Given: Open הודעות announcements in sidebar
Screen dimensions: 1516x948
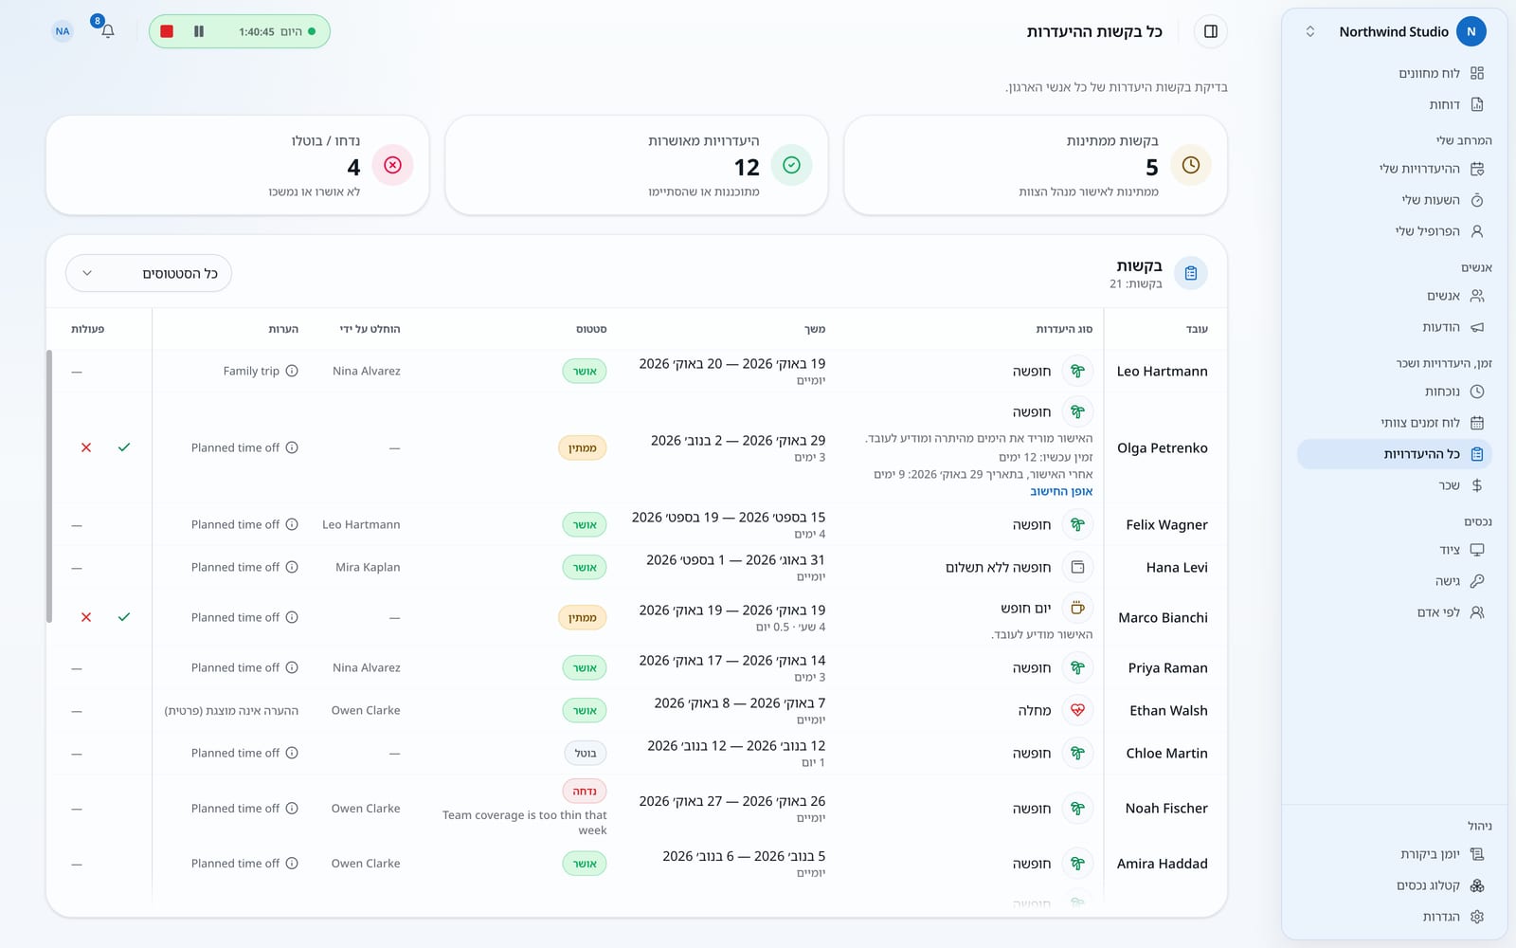Looking at the screenshot, I should [1394, 327].
